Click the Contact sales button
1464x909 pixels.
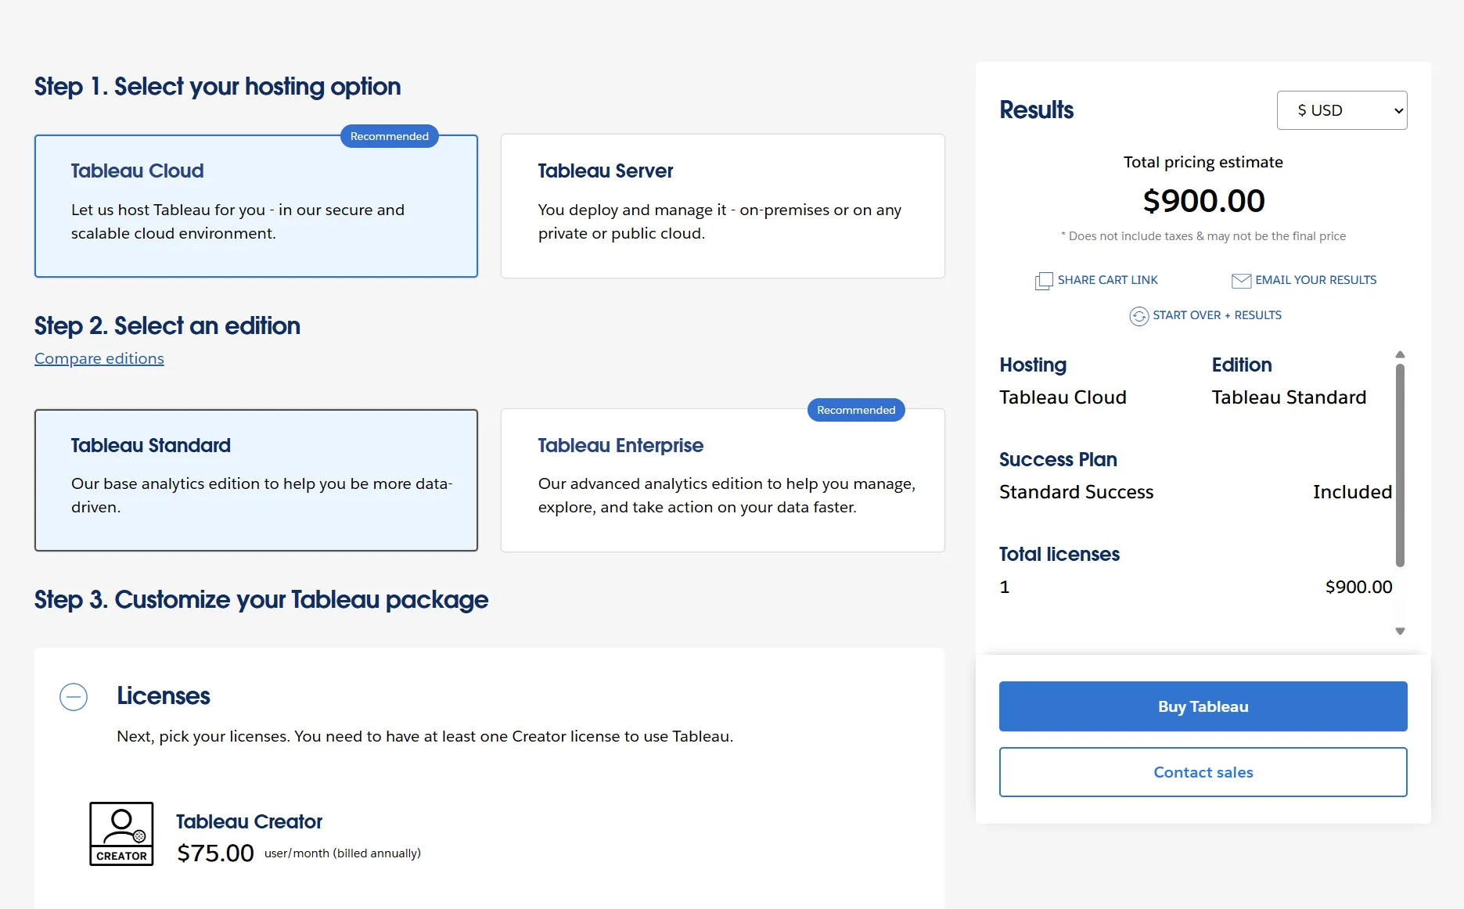(x=1203, y=772)
